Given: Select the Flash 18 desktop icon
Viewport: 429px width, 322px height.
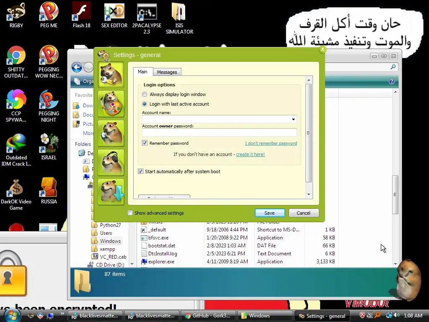Looking at the screenshot, I should coord(82,16).
